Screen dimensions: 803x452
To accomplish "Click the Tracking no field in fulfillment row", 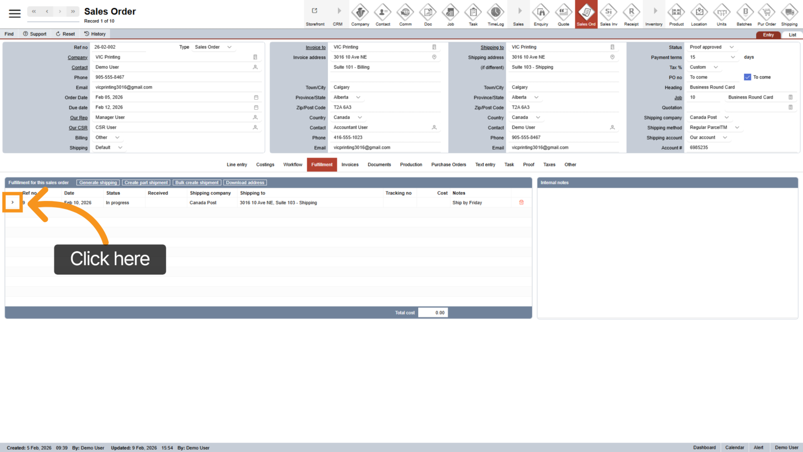I will point(400,203).
